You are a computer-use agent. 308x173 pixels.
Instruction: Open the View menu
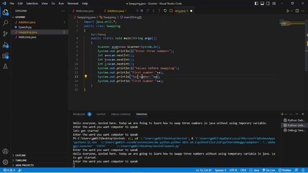coord(45,3)
